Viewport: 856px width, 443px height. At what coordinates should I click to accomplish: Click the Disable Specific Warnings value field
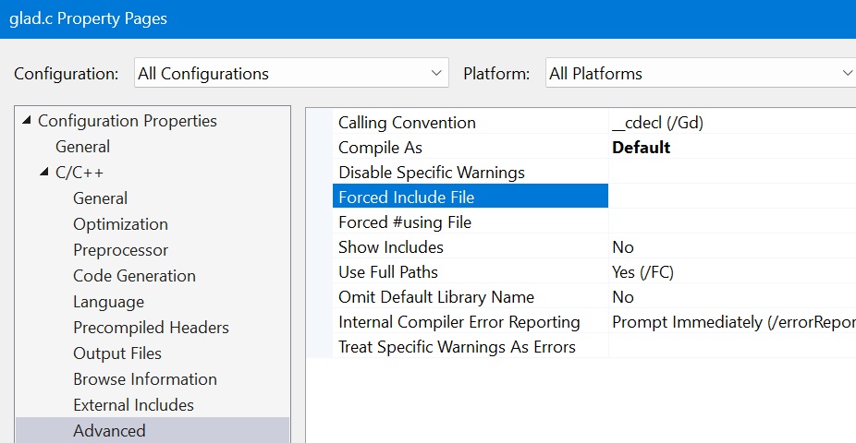(730, 173)
